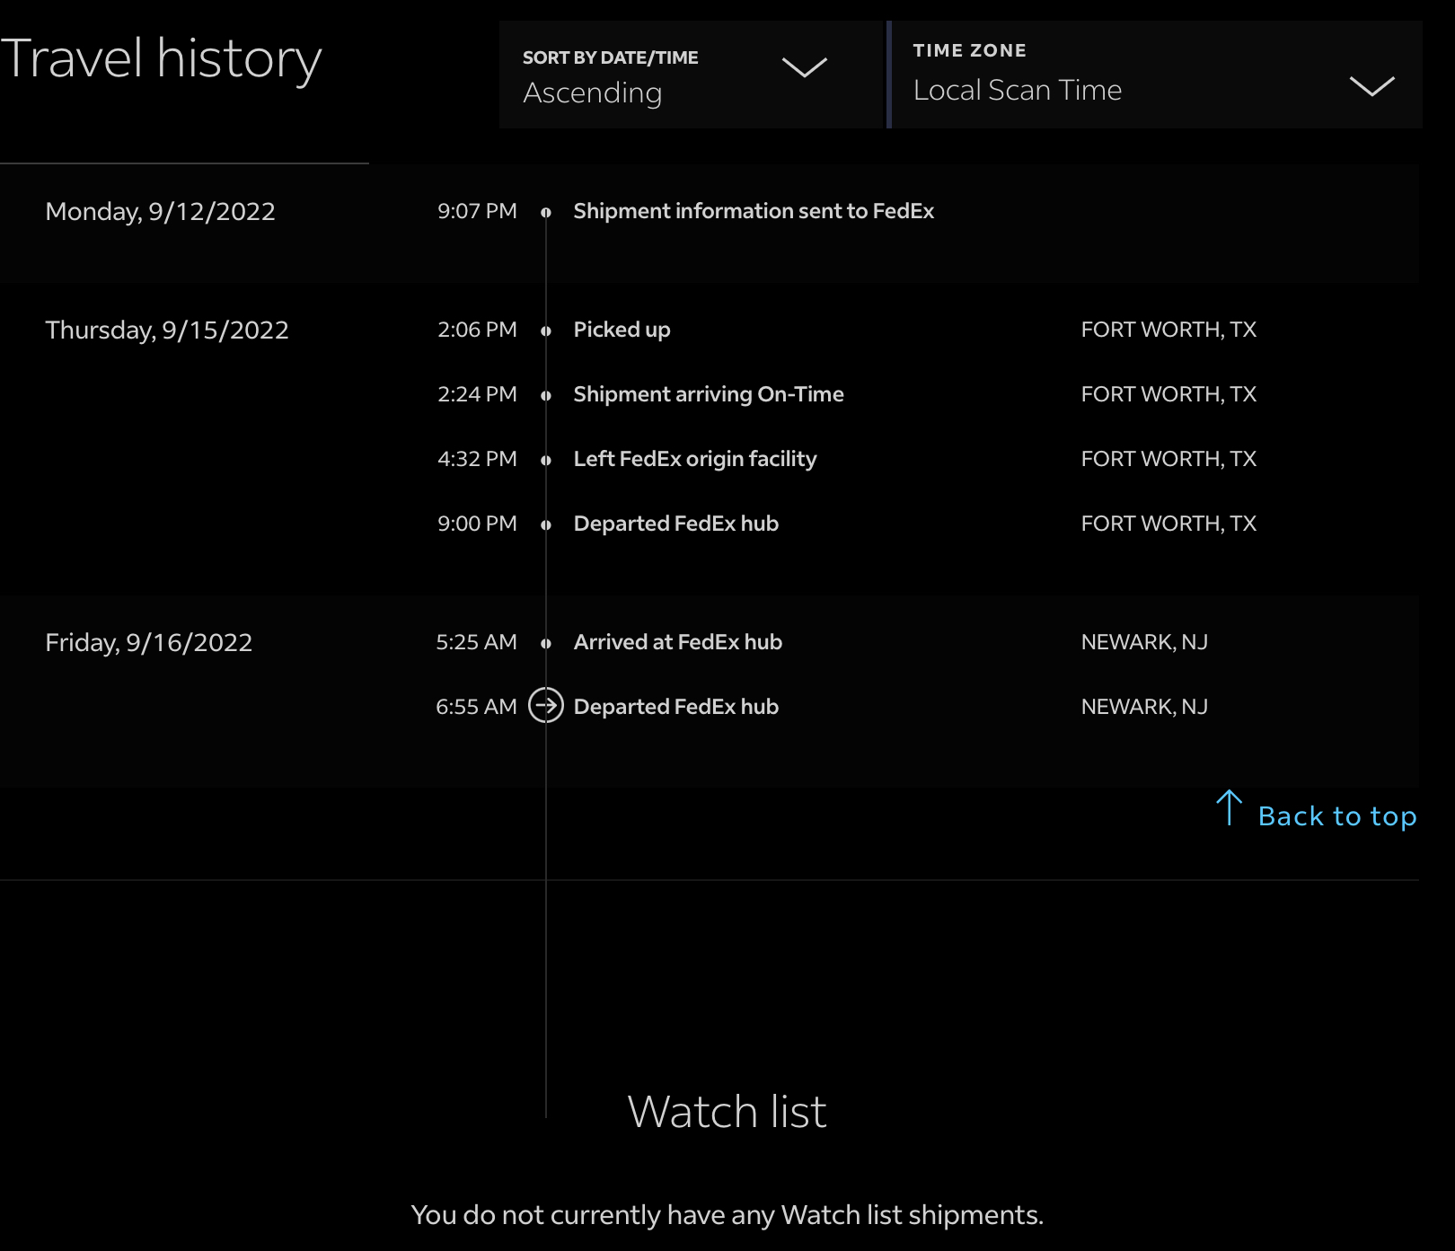Select the Local Scan Time value
This screenshot has width=1455, height=1251.
tap(1017, 91)
